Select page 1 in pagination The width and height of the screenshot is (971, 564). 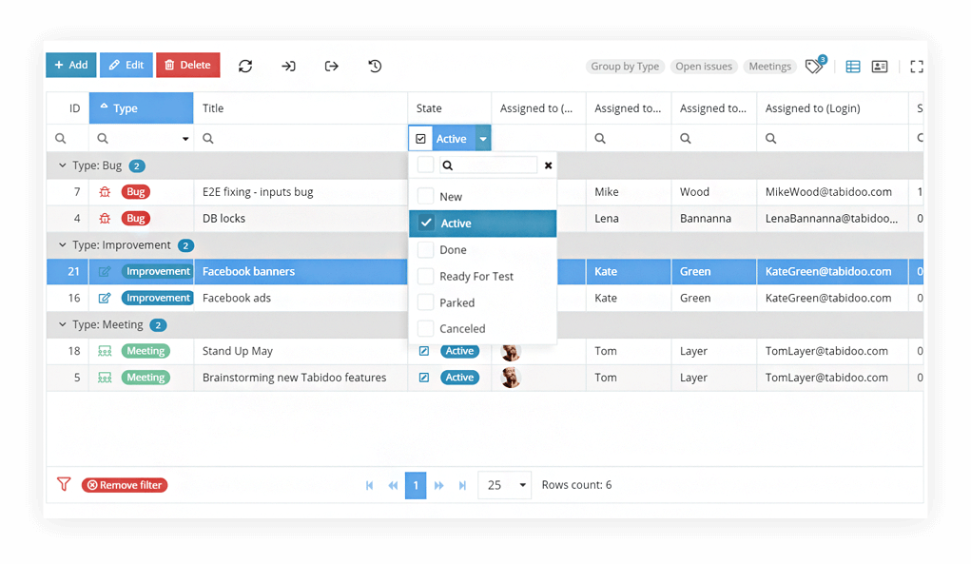[x=416, y=485]
